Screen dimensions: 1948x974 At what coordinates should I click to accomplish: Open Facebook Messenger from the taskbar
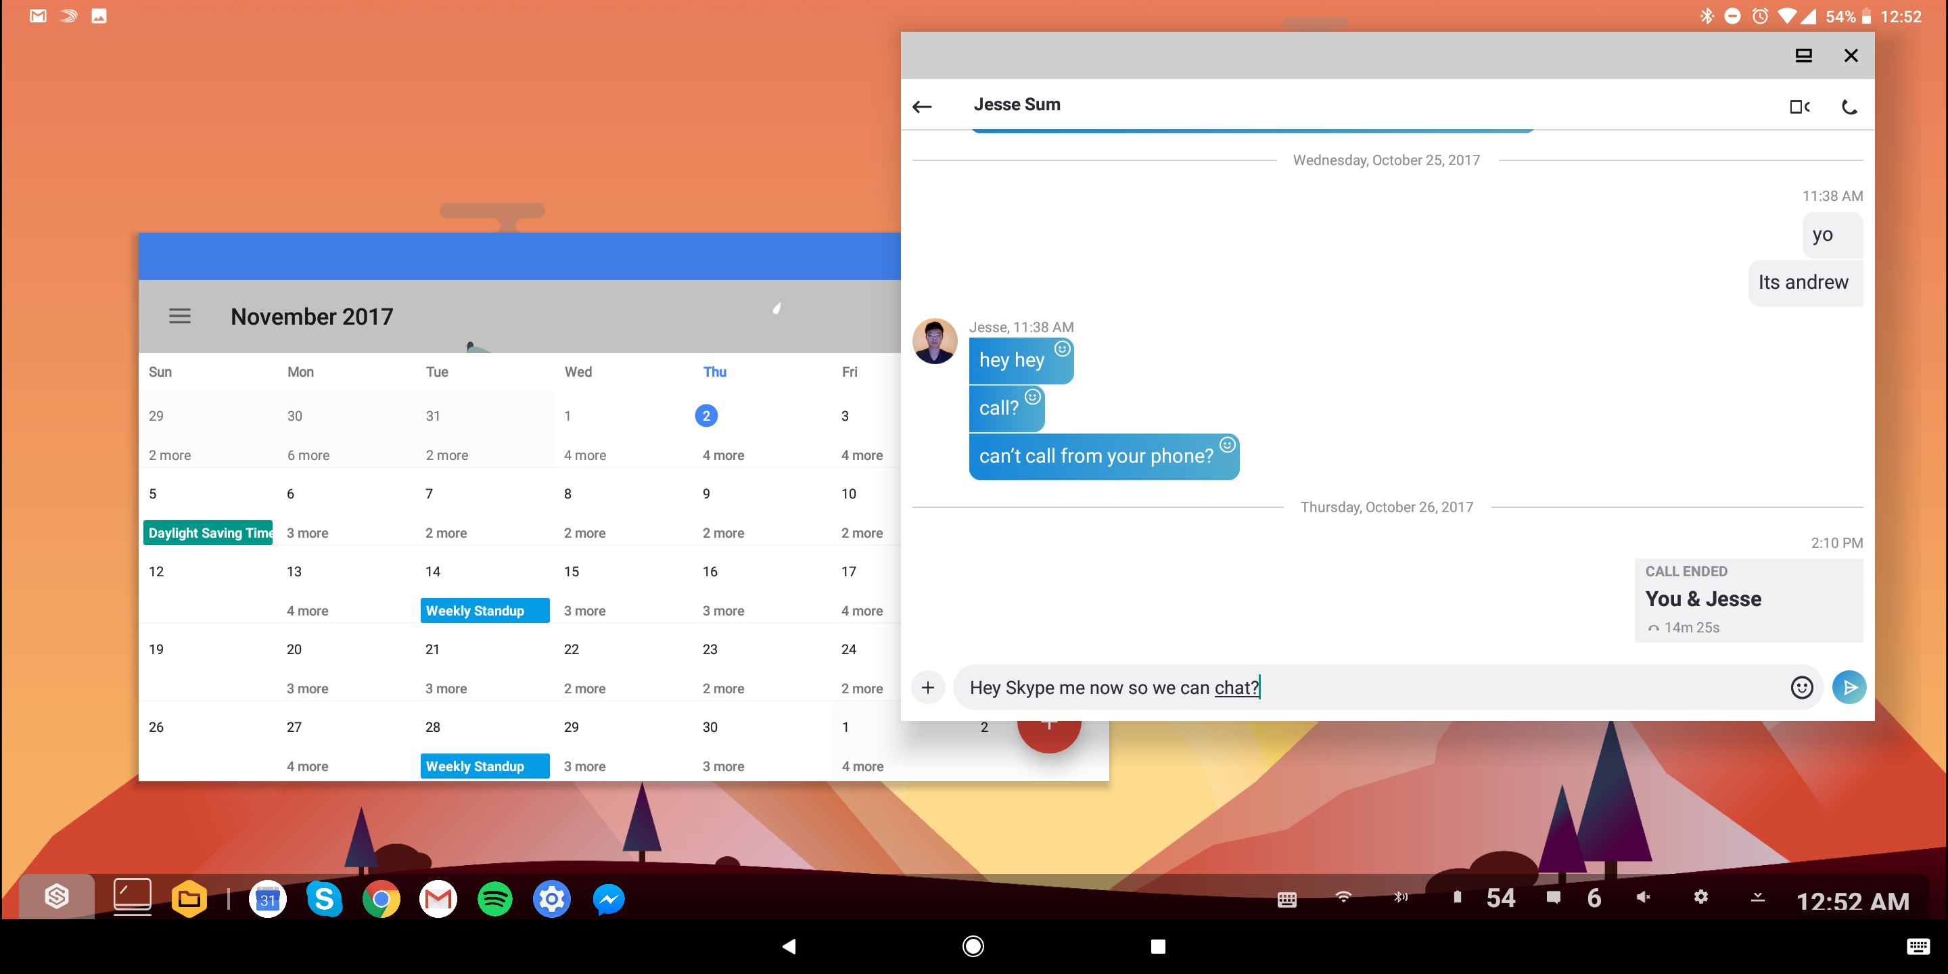pos(608,899)
